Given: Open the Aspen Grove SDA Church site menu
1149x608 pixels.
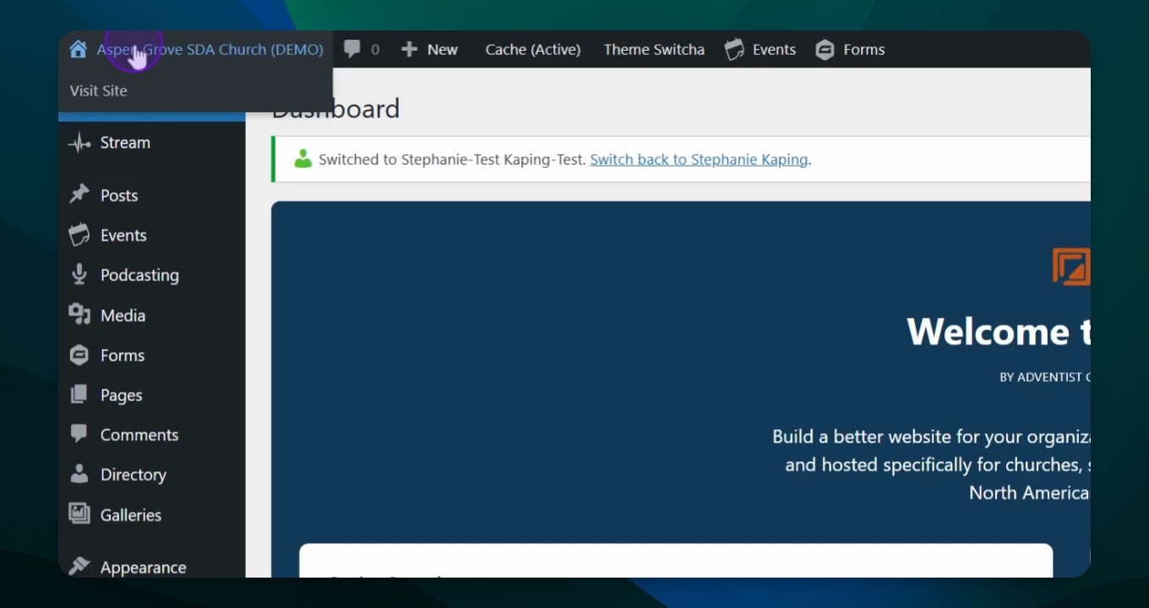Looking at the screenshot, I should [210, 50].
